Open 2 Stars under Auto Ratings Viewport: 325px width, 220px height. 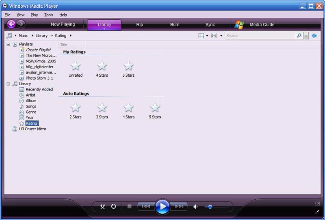click(76, 111)
